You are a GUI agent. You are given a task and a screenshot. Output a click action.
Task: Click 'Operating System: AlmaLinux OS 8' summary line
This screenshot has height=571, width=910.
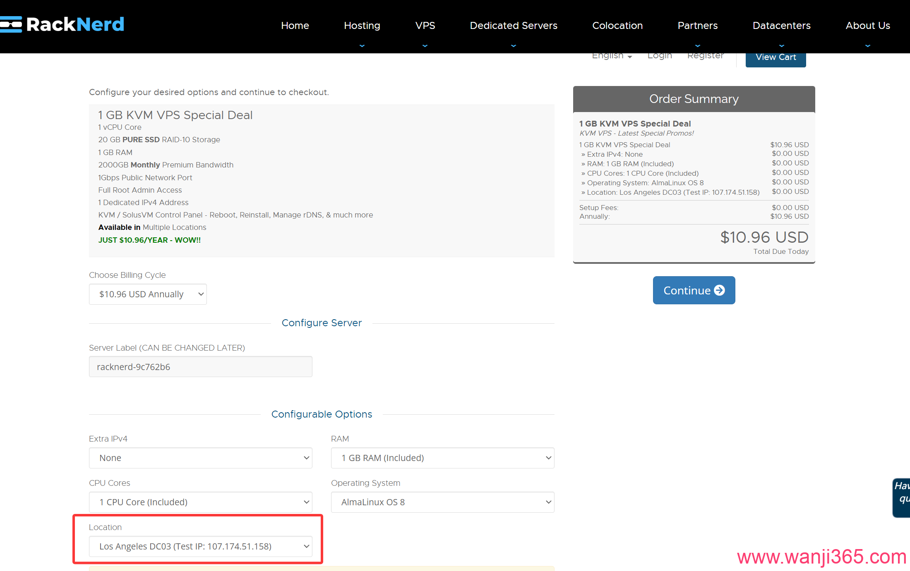pos(642,183)
